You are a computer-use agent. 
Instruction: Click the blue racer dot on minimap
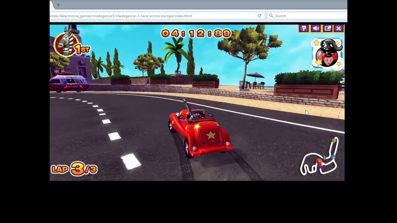pyautogui.click(x=333, y=157)
